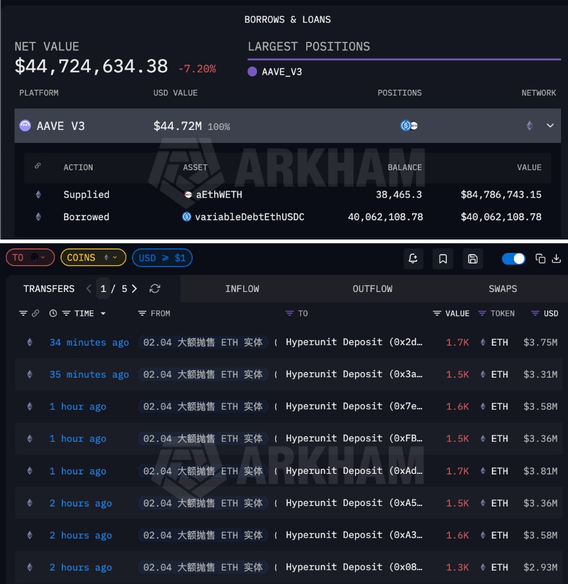Switch to the OUTFLOW tab
The width and height of the screenshot is (568, 584).
coord(372,289)
